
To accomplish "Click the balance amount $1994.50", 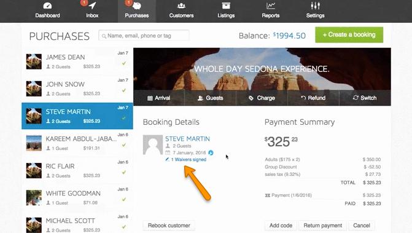I will [x=289, y=36].
